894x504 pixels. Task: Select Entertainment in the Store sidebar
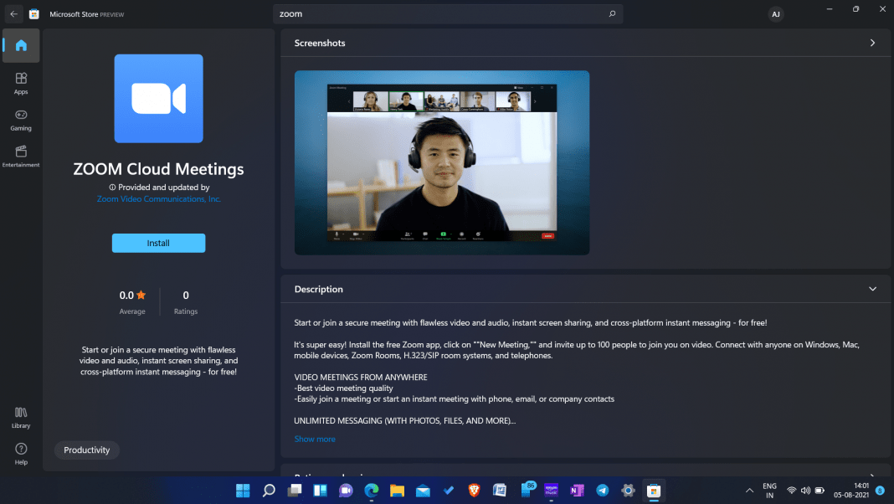pos(21,154)
